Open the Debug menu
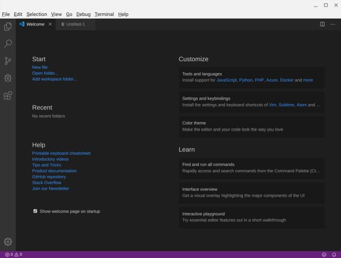341x258 pixels. 83,14
